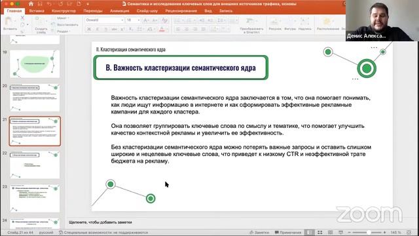
Task: Align text to the right
Action: coord(195,29)
